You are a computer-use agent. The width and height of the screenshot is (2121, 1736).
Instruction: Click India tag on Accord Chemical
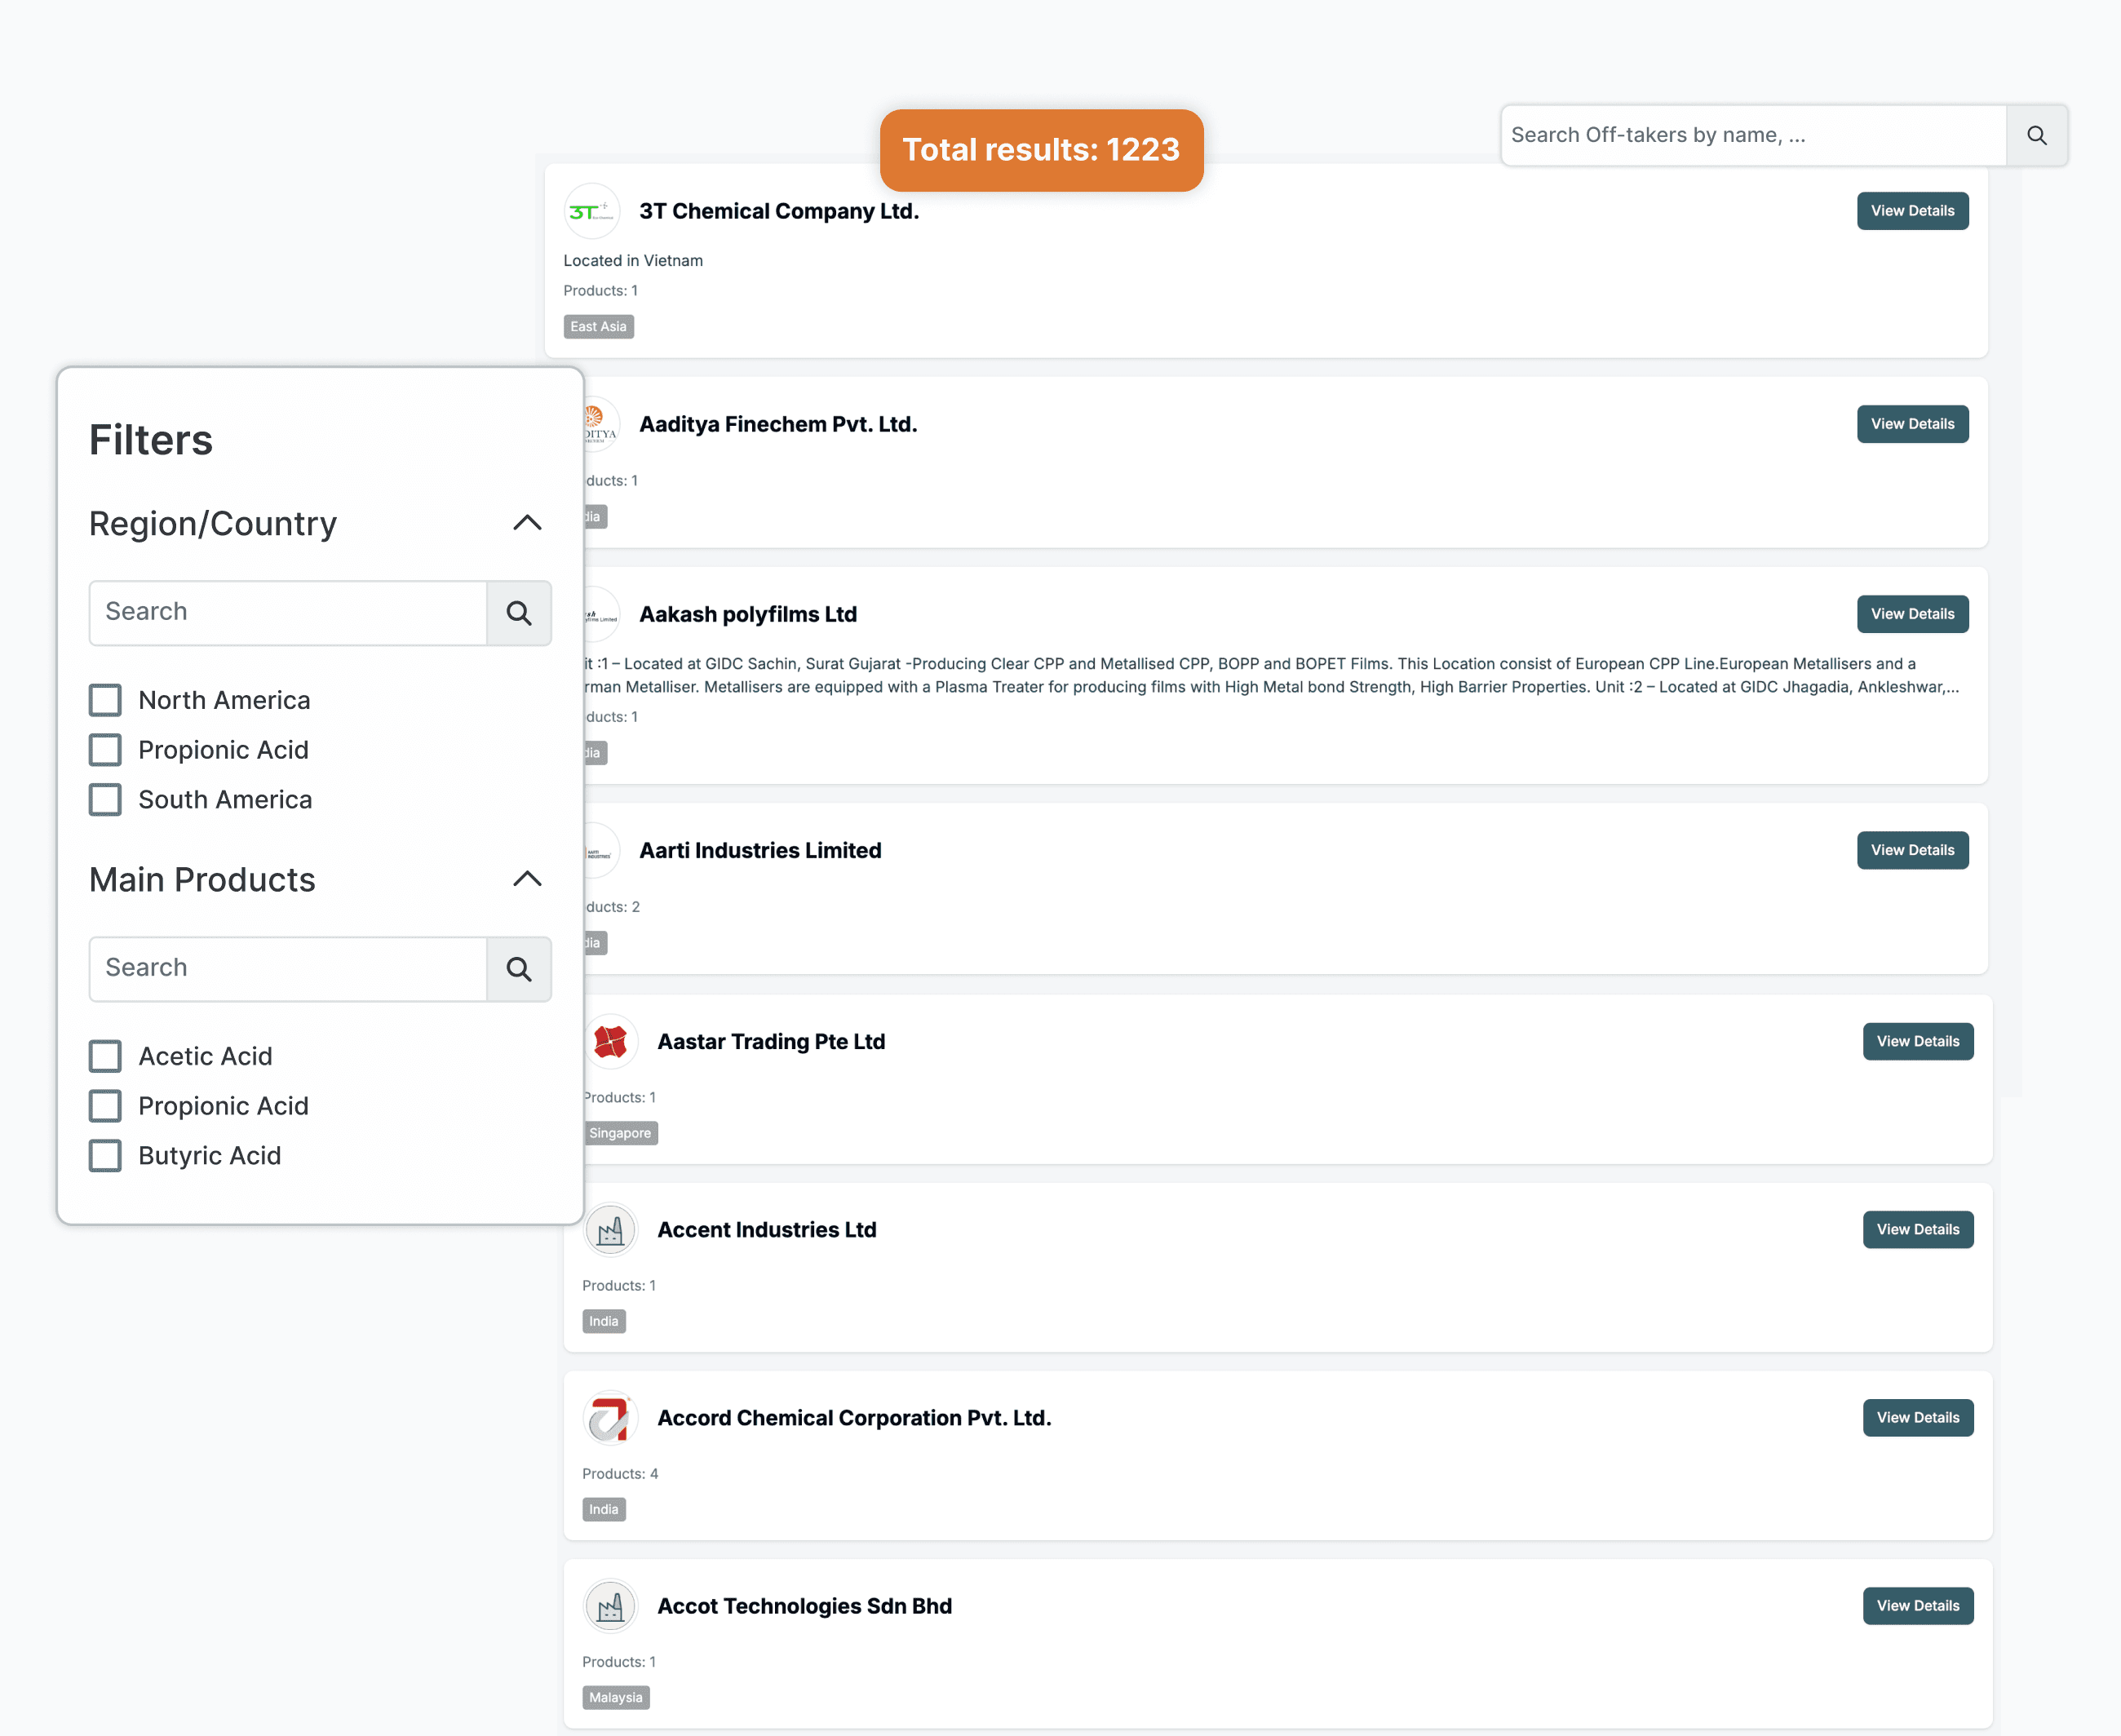tap(604, 1510)
